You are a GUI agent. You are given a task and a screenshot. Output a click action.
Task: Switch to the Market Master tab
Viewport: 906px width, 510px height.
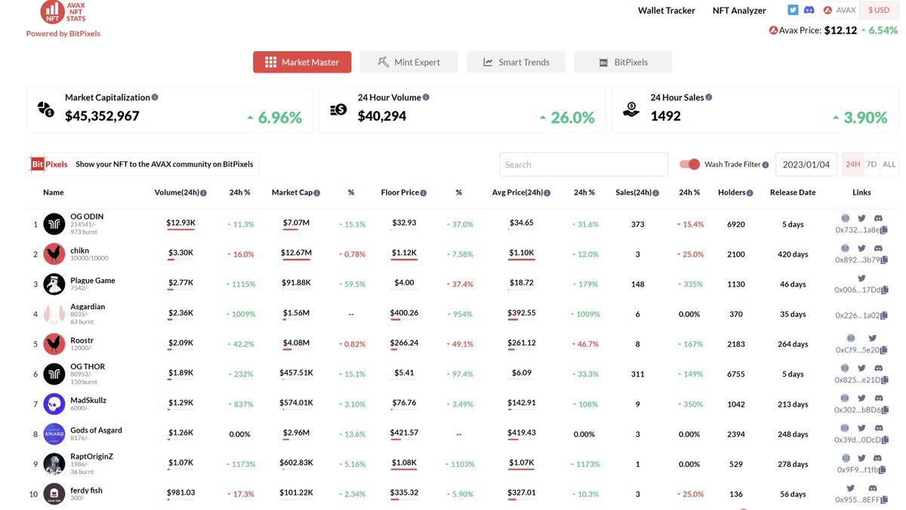302,62
